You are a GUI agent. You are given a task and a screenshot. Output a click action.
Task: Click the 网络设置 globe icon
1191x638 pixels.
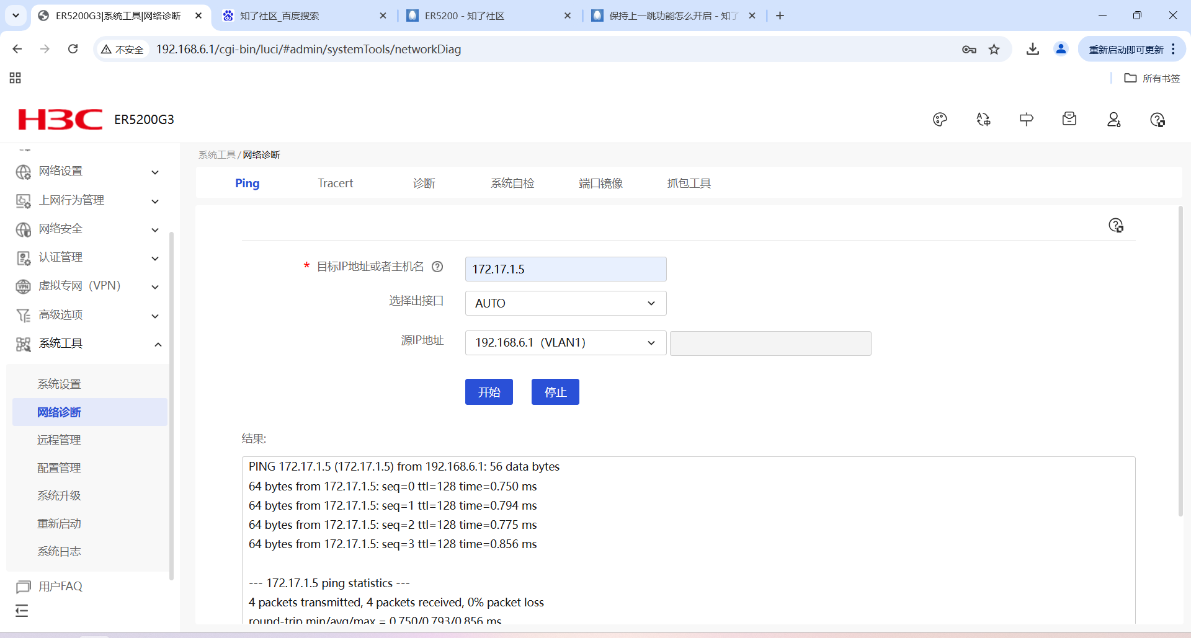[x=24, y=172]
